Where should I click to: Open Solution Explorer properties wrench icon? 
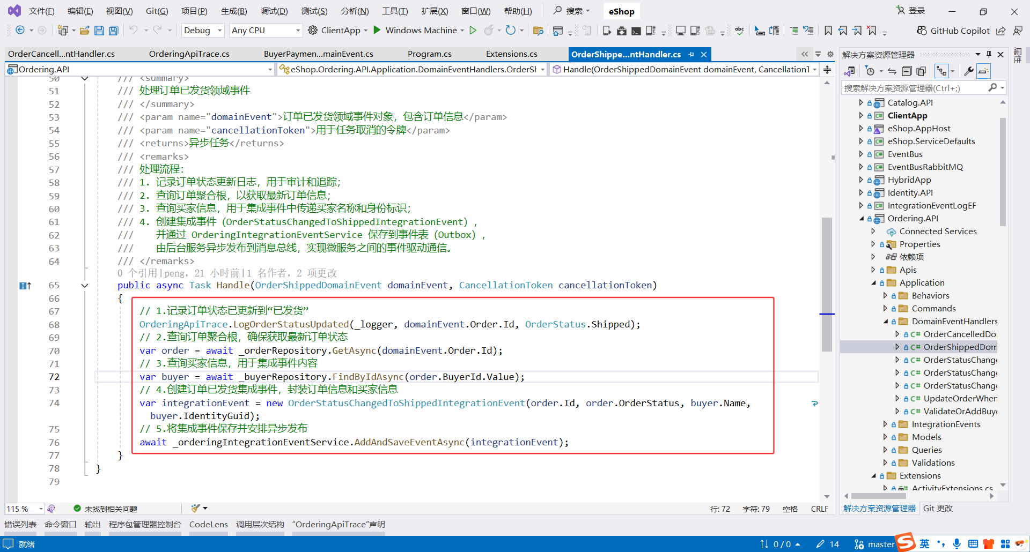coord(969,71)
